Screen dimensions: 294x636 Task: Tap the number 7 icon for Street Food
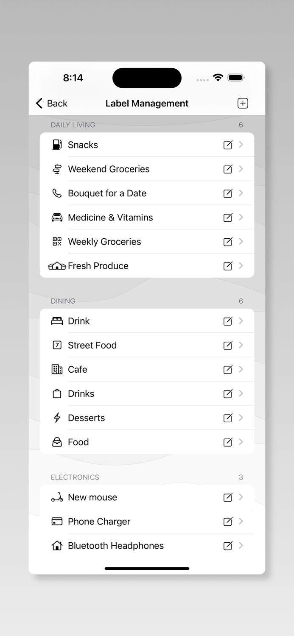(56, 345)
